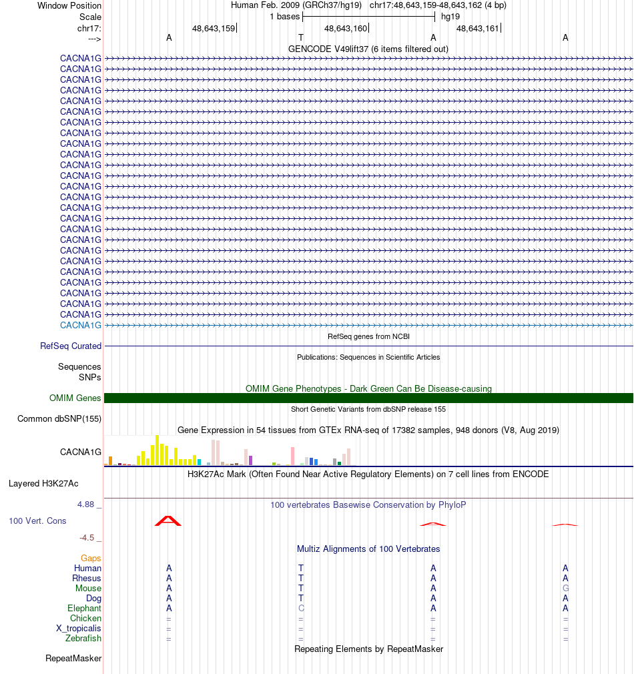The image size is (634, 674).
Task: Click the -4.5 PhyloP lower scale value
Action: (86, 538)
